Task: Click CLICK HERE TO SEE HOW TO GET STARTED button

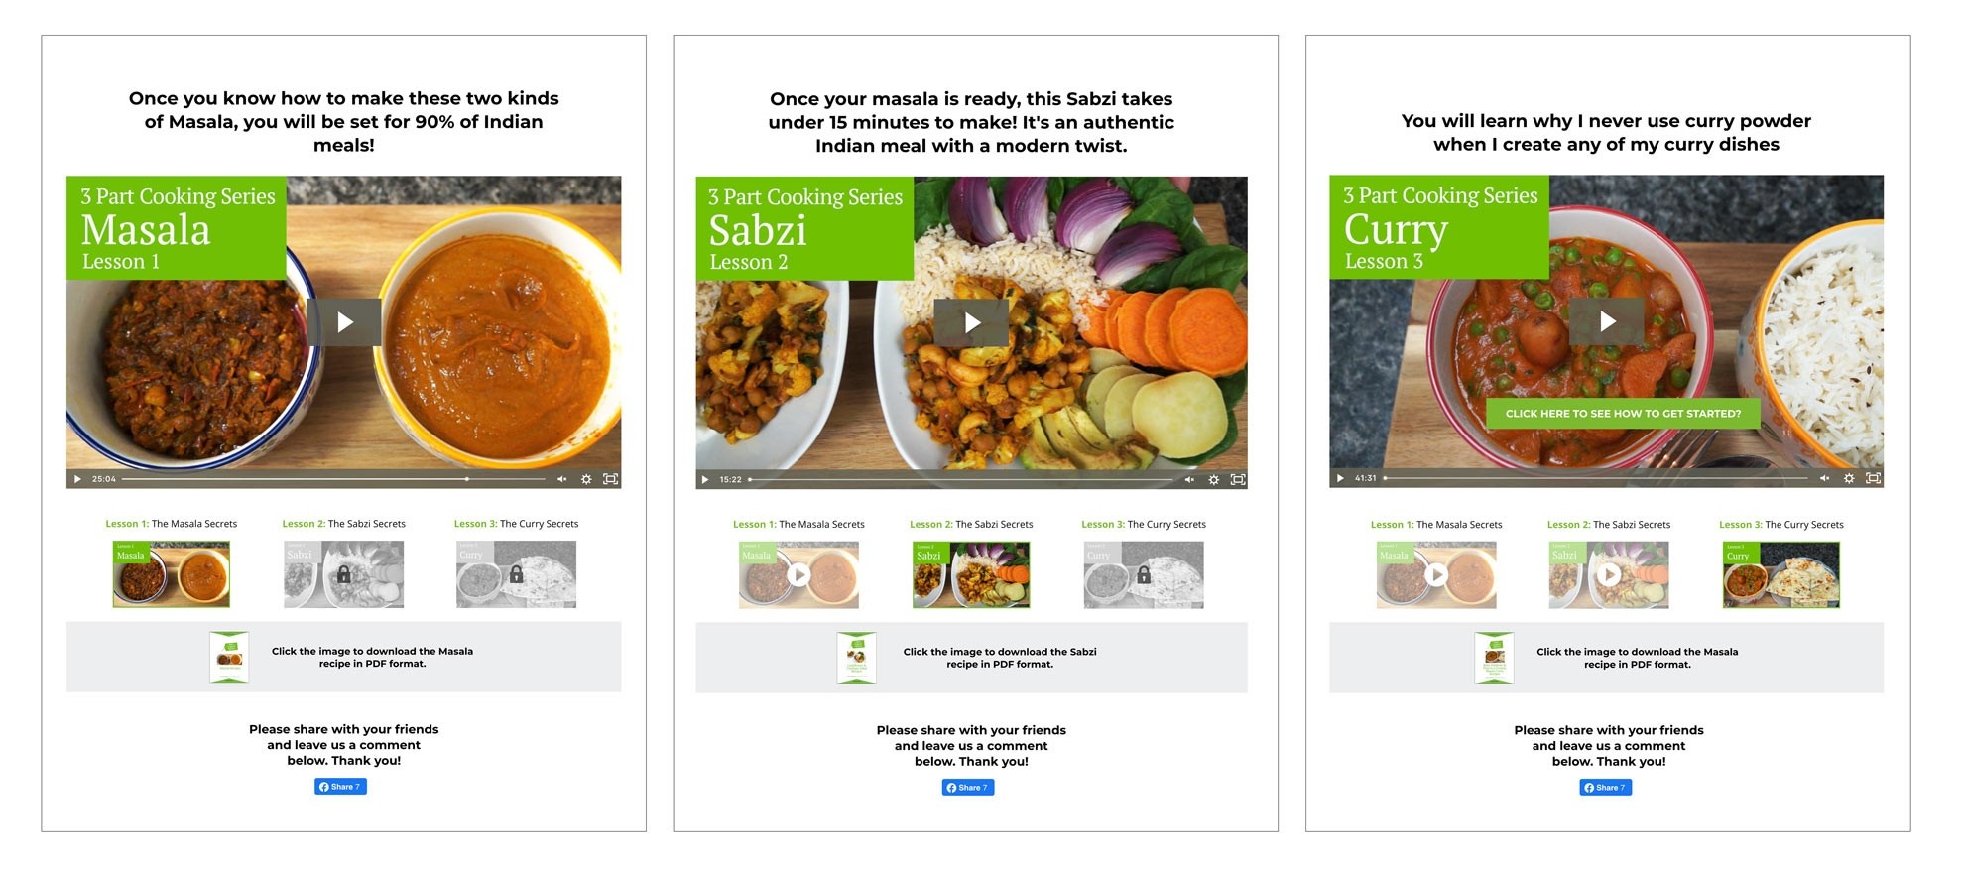Action: (1623, 414)
